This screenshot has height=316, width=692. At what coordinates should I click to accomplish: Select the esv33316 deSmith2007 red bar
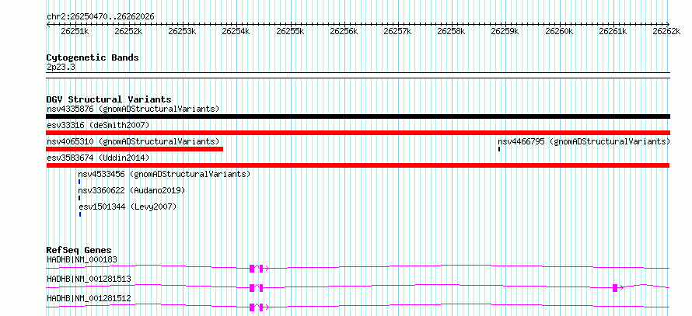tap(358, 133)
